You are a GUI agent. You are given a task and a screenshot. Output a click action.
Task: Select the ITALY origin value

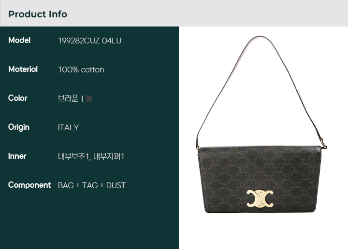pyautogui.click(x=68, y=127)
